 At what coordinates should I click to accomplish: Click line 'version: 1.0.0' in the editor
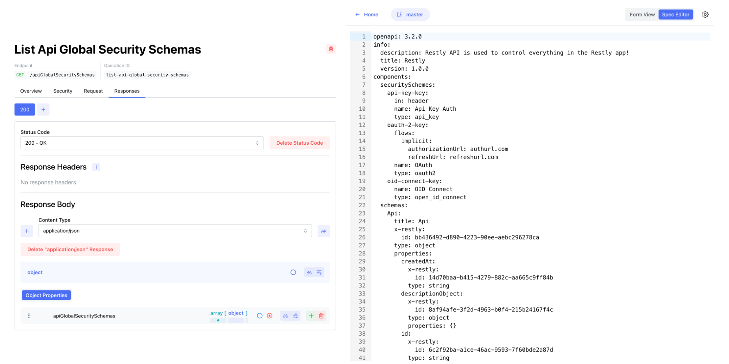point(404,69)
